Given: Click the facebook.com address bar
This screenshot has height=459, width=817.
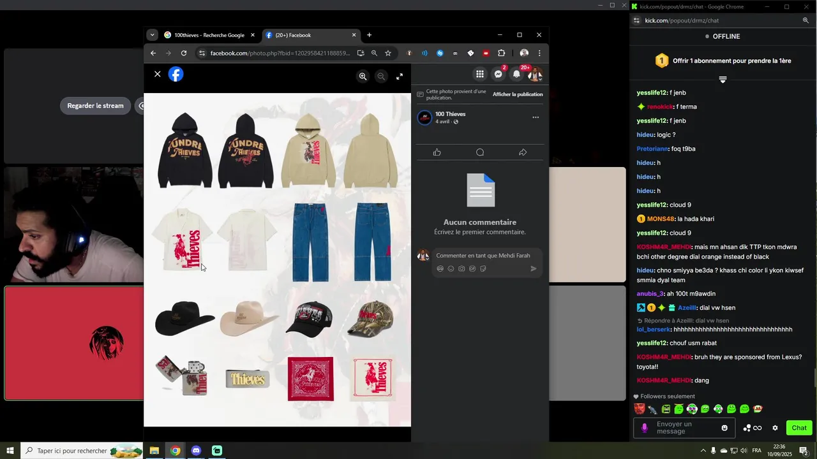Looking at the screenshot, I should click(280, 54).
